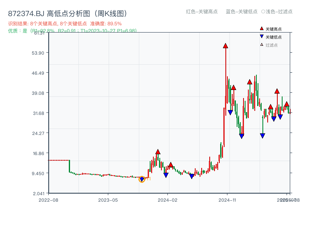
Task: Click the red high triangle atop the tallest spike
Action: 225,46
